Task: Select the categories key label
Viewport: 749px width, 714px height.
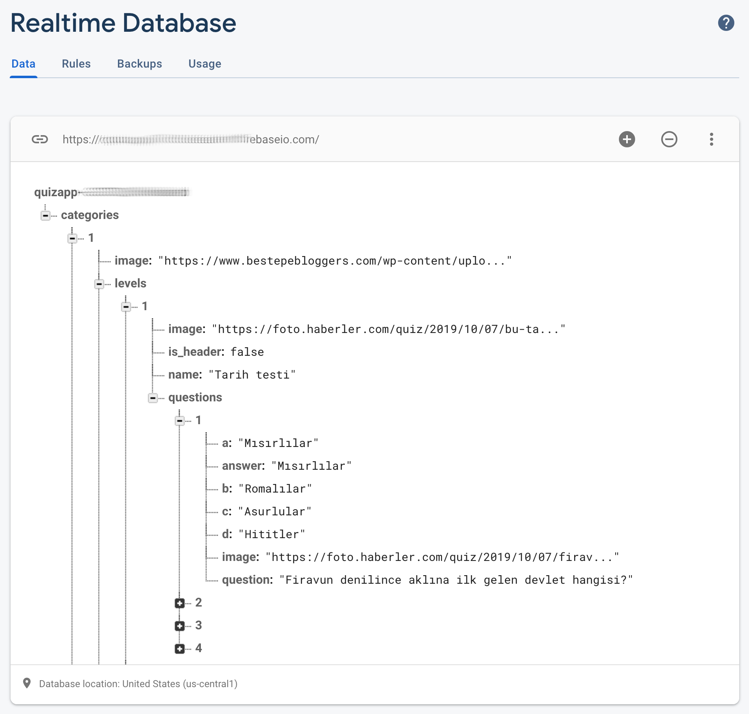Action: click(90, 215)
